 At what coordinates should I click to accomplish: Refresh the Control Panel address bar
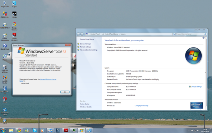click(x=174, y=34)
